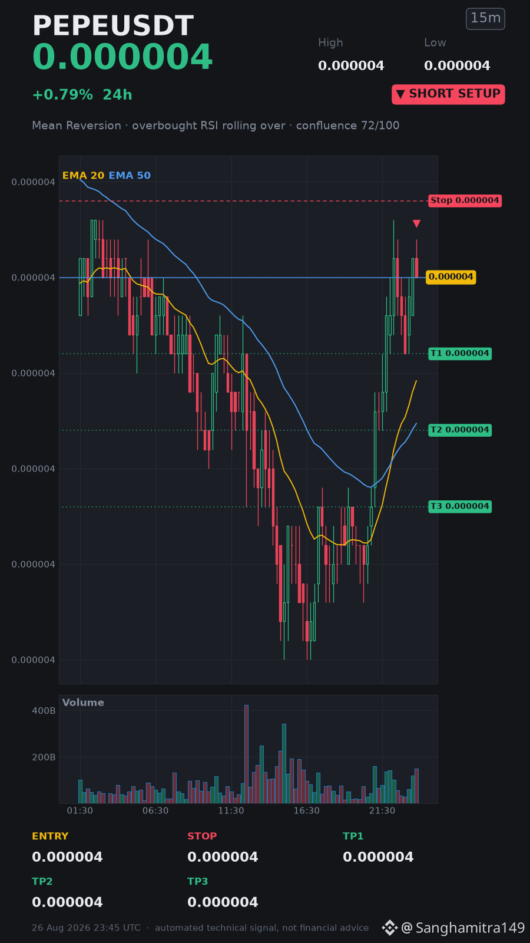Click the TP2 label at bottom

(x=42, y=882)
